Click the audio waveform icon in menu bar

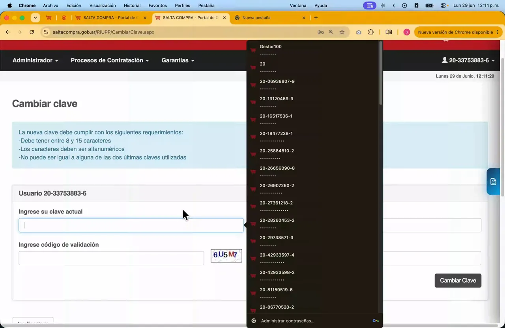pos(383,6)
